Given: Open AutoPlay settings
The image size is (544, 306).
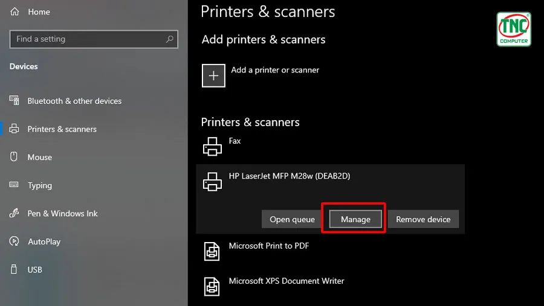Looking at the screenshot, I should click(44, 241).
